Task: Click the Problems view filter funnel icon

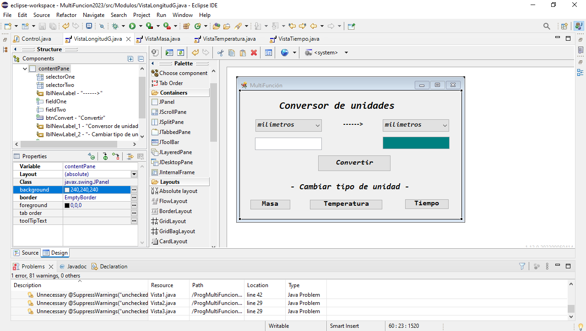Action: click(522, 266)
